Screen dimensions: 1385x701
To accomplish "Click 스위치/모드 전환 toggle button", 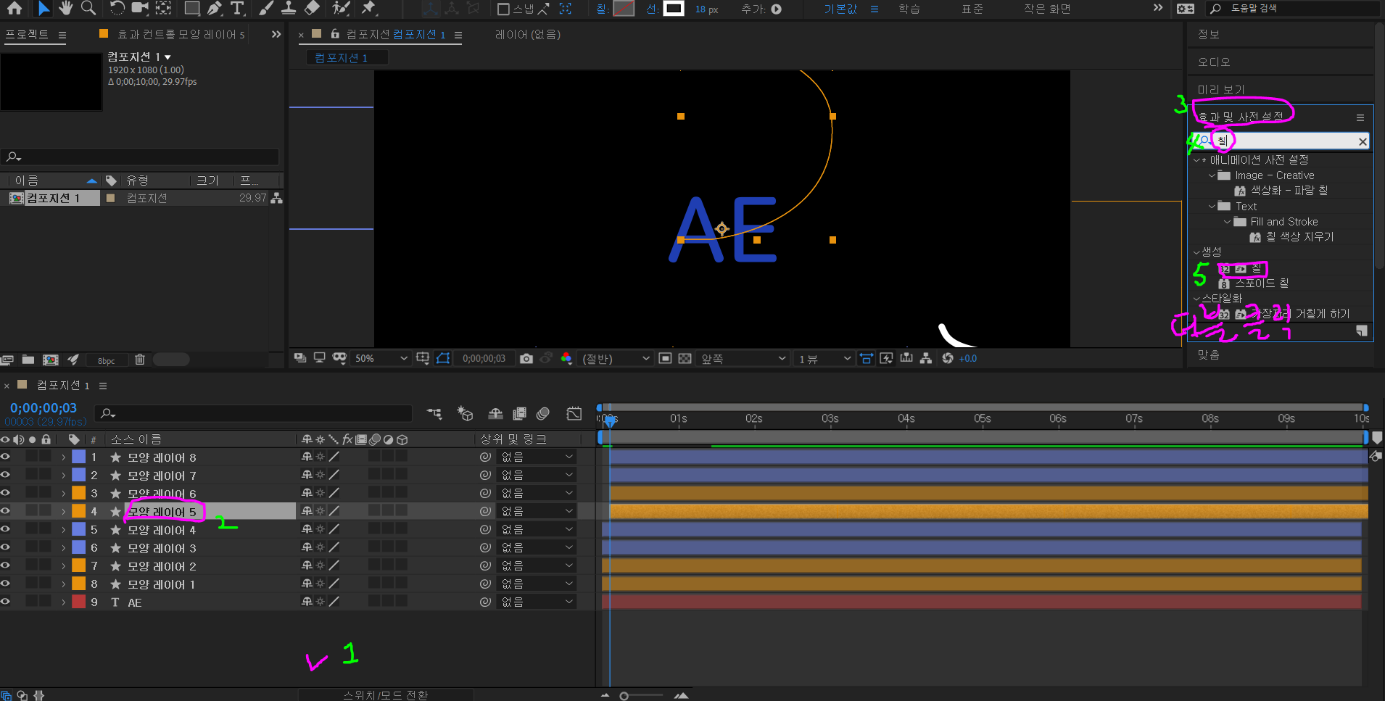I will pos(386,694).
